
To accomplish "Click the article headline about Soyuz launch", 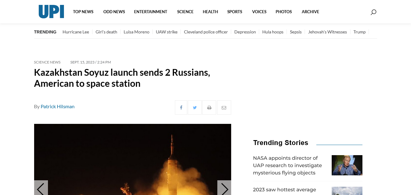I will (122, 78).
